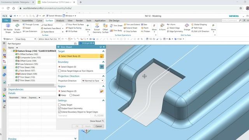Select Global Shaping tool
Screen dimensions: 249x140
[x=199, y=24]
